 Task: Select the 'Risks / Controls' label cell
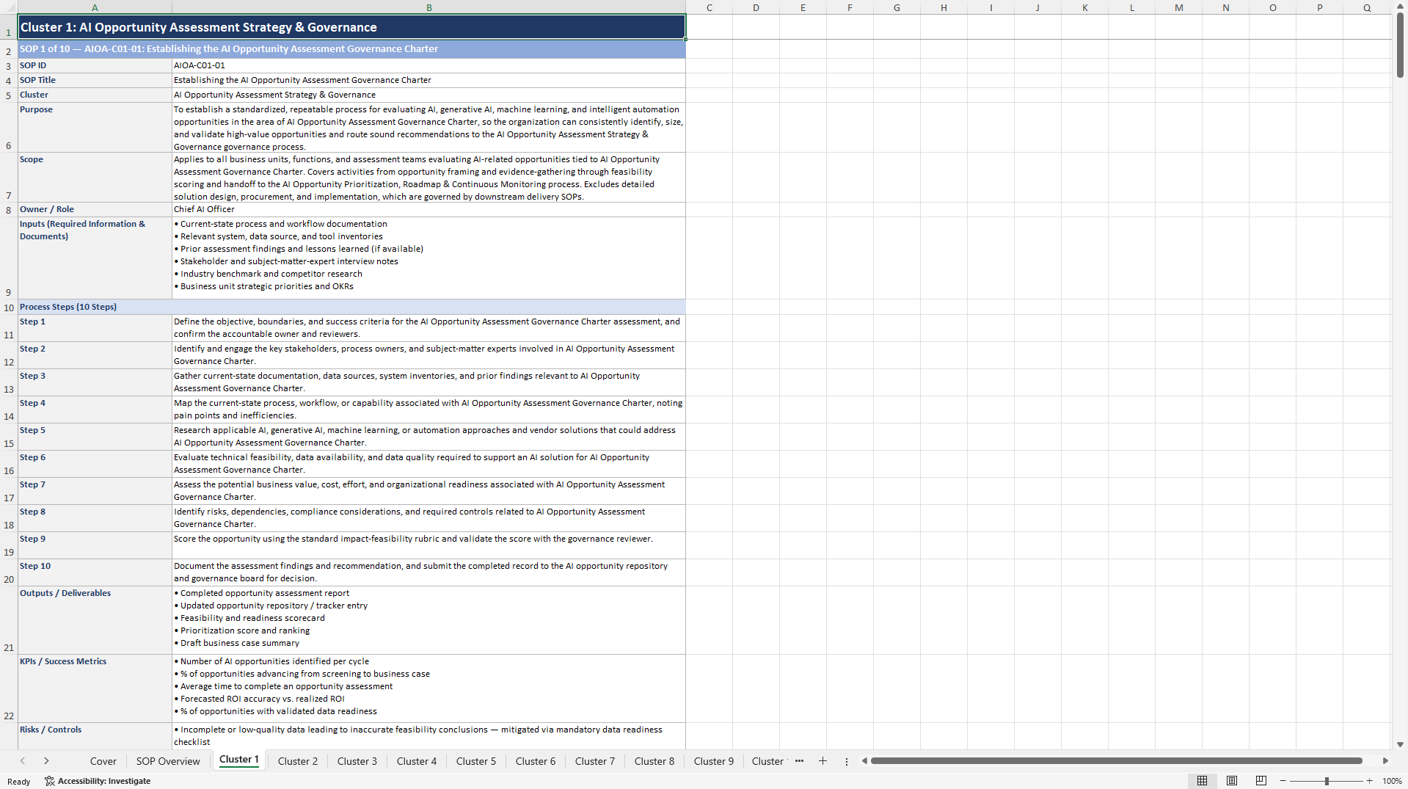(95, 736)
